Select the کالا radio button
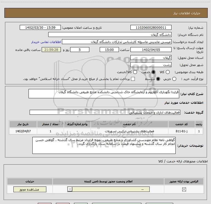The width and height of the screenshot is (211, 204). coord(167,72)
